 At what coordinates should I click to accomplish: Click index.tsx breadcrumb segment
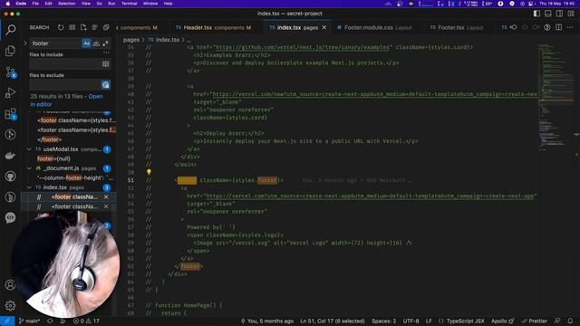164,40
